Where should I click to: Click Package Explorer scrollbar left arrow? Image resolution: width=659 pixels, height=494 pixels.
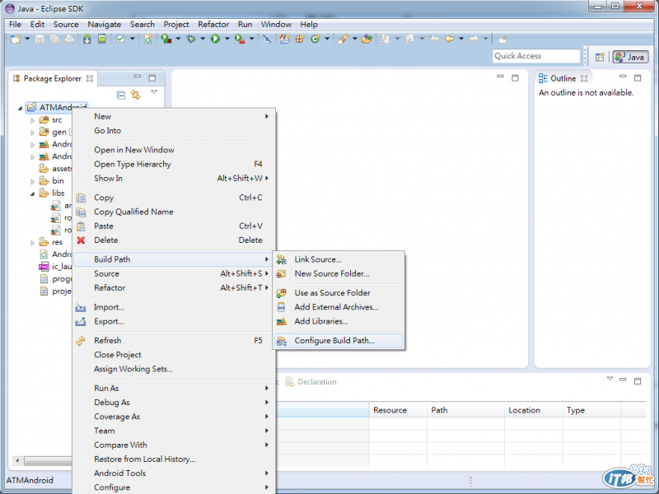coord(17,461)
